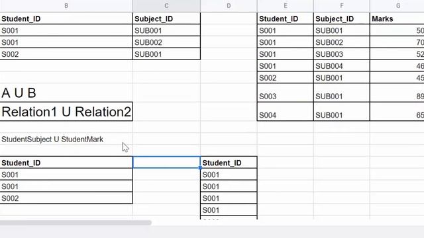The width and height of the screenshot is (424, 238).
Task: Click 'Subject_ID' header in column C
Action: (x=166, y=19)
